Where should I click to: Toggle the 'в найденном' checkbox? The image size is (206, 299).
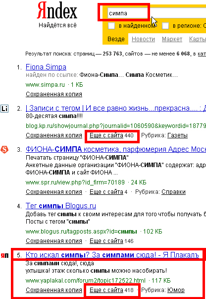tap(111, 26)
